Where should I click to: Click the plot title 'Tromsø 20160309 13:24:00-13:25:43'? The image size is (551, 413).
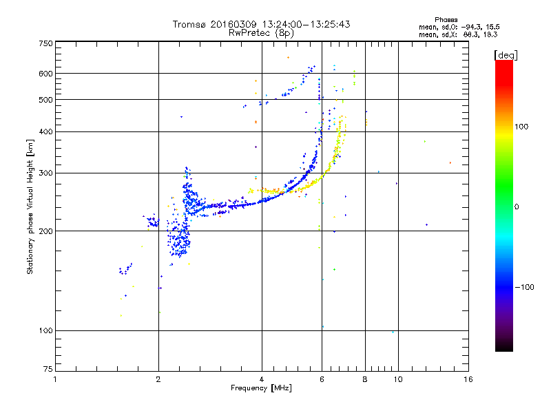tap(261, 24)
